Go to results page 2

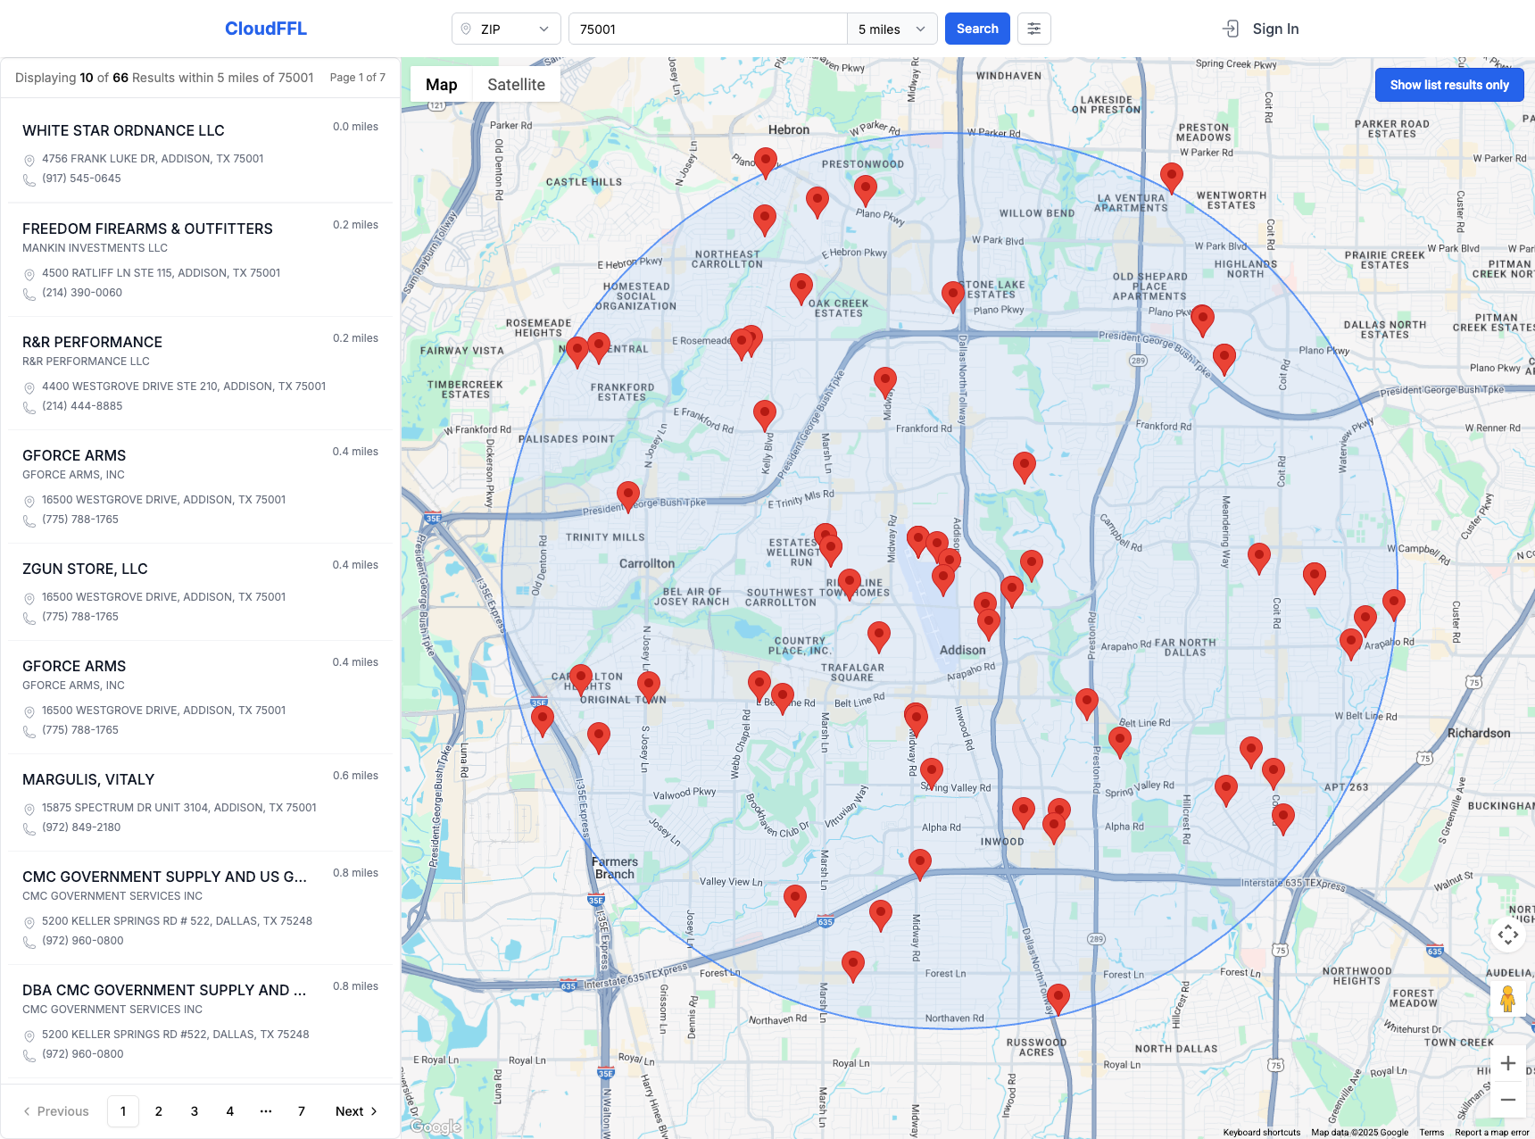coord(159,1111)
